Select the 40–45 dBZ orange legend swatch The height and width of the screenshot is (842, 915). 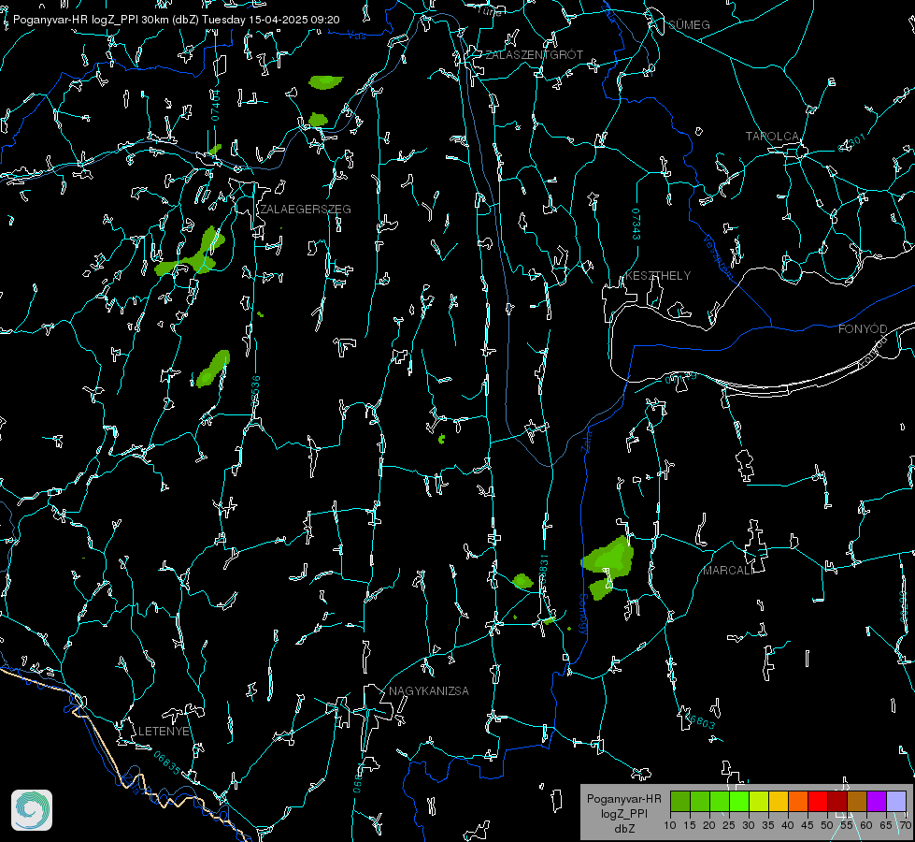click(798, 801)
